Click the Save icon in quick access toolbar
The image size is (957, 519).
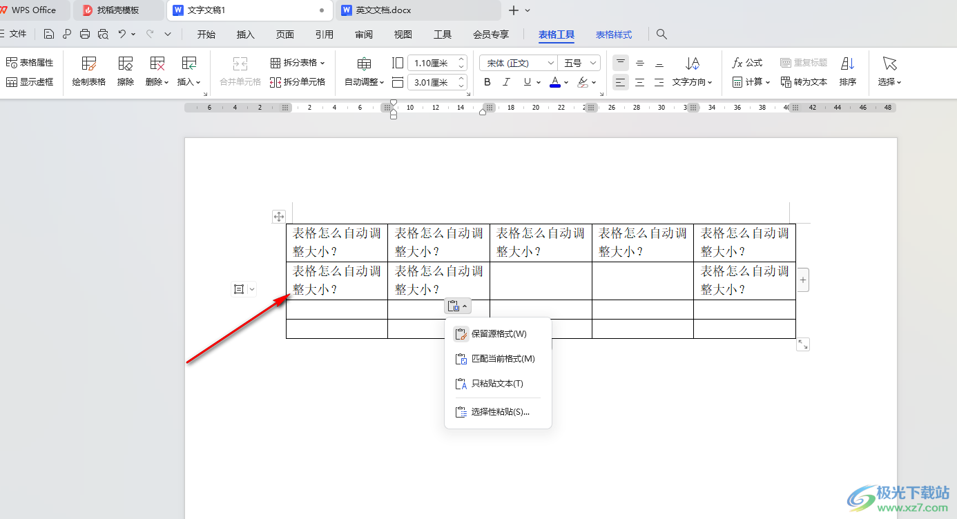[48, 34]
